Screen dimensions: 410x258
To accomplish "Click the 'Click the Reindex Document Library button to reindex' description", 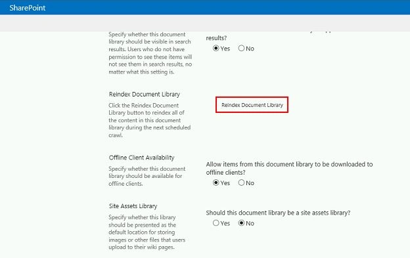I will (149, 120).
